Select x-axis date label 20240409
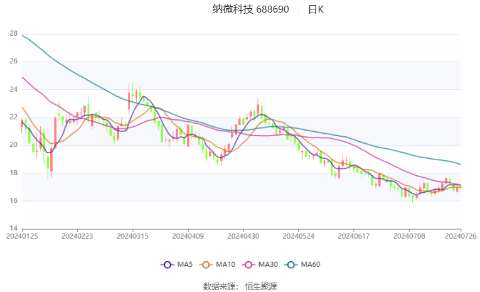The width and height of the screenshot is (480, 292). 188,236
